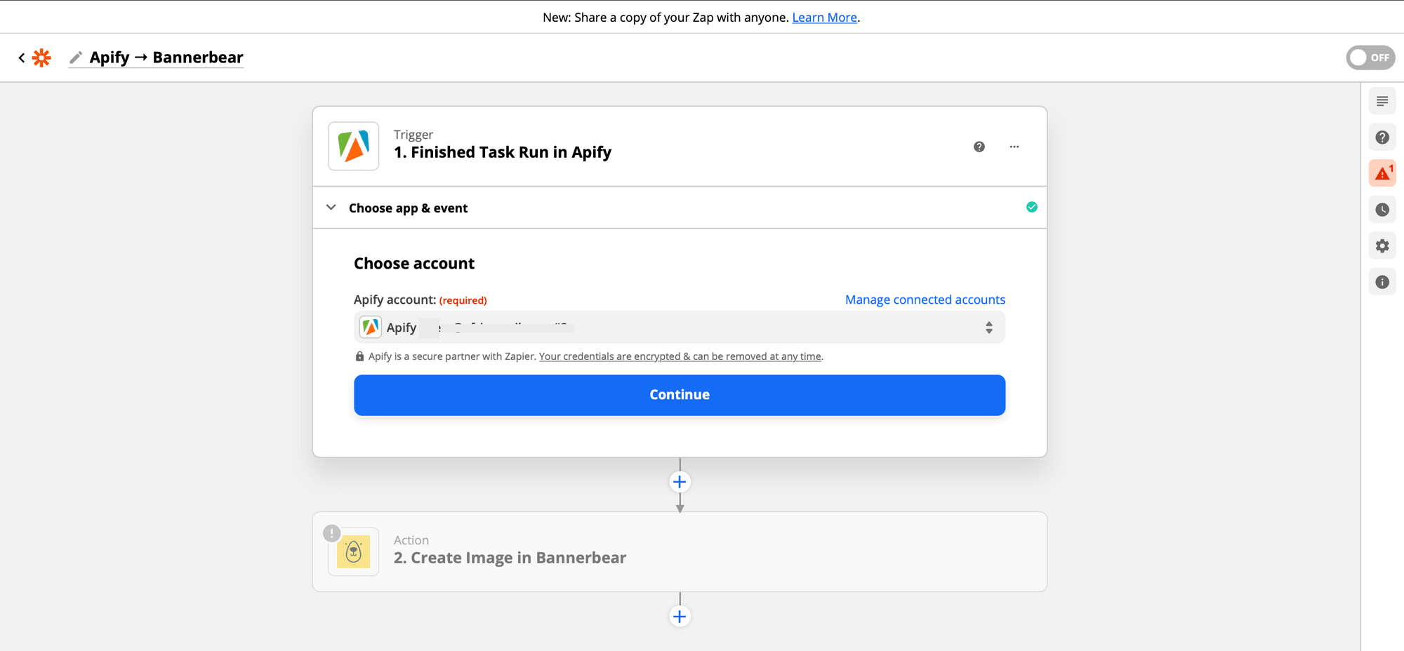Open sidebar error alert warning icon
1404x651 pixels.
pos(1382,173)
